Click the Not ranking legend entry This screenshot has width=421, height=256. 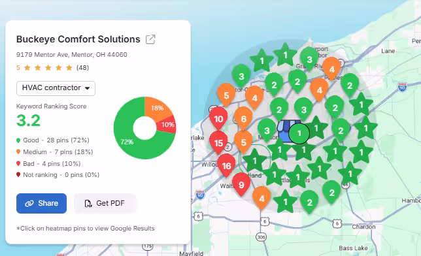coord(58,175)
